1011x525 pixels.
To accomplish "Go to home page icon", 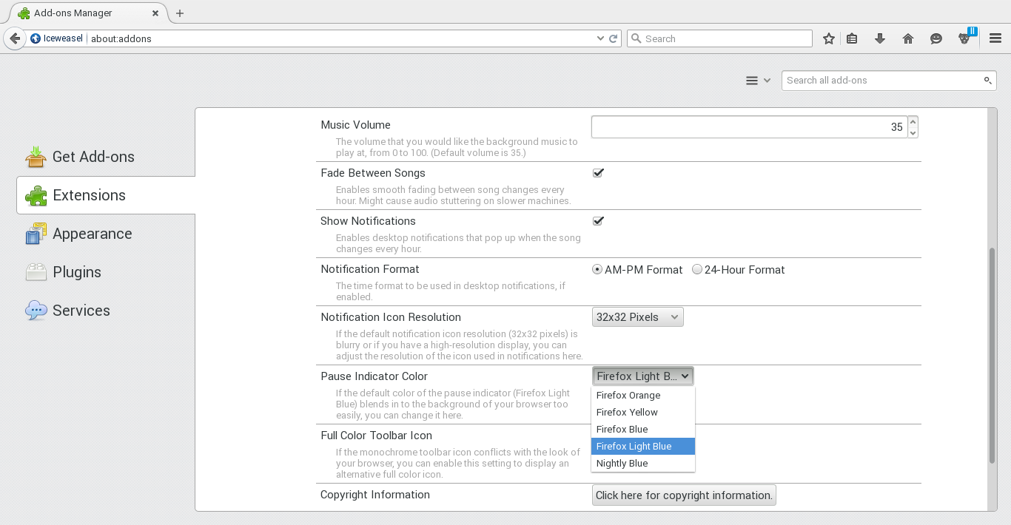I will [x=908, y=38].
